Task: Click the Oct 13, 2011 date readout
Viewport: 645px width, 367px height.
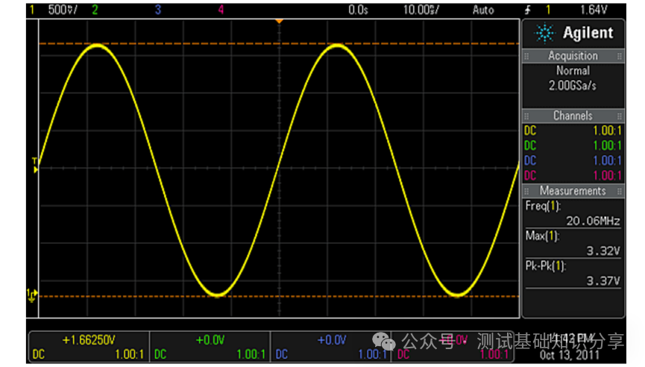Action: (569, 355)
